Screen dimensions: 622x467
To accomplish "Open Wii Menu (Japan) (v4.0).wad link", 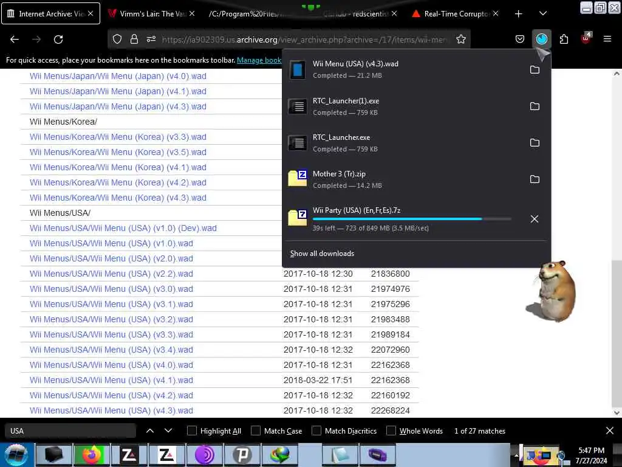I will coord(118,76).
